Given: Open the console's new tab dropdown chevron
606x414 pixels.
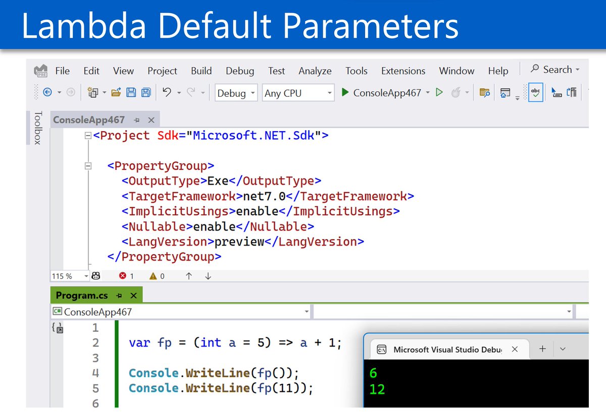Looking at the screenshot, I should point(563,349).
